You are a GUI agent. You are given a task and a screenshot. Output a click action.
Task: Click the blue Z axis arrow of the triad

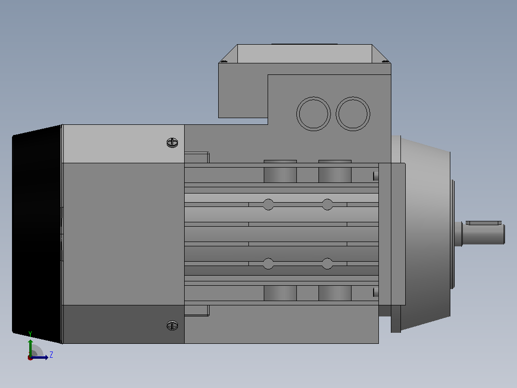[x=40, y=357]
